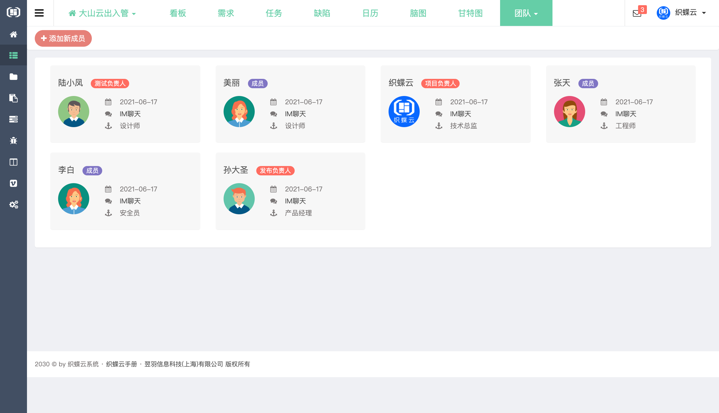Toggle the hamburger menu button
This screenshot has width=719, height=413.
click(39, 13)
